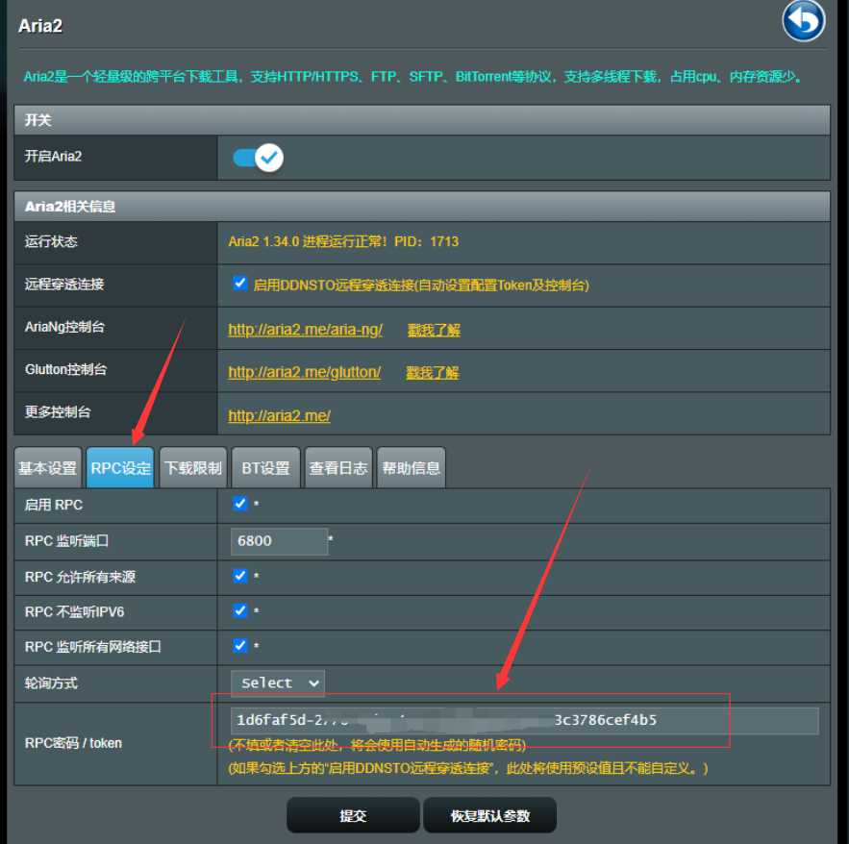Switch to the 基本设置 tab
The image size is (849, 844).
48,468
